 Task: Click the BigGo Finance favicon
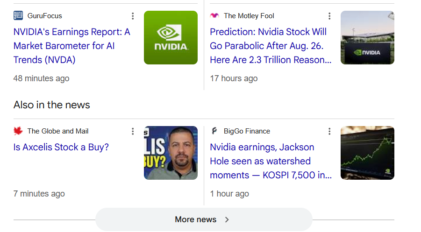click(214, 131)
